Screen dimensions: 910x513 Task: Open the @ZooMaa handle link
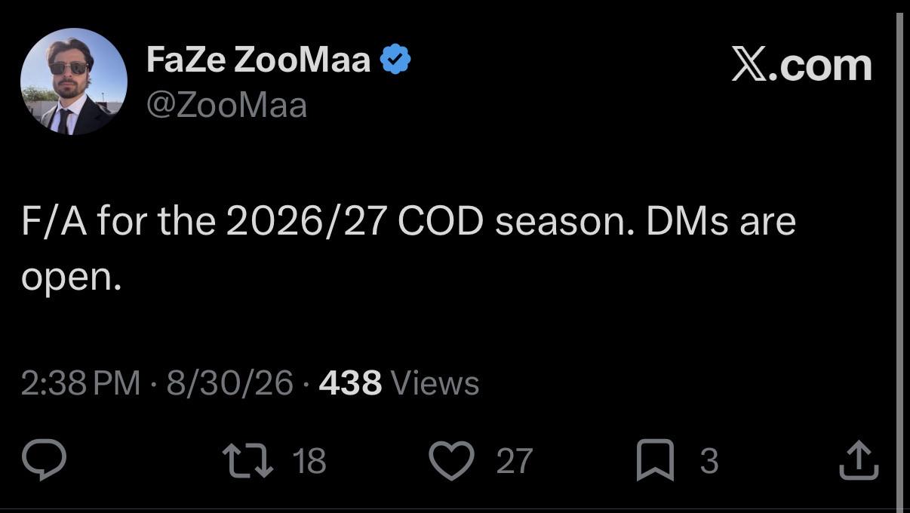[226, 105]
